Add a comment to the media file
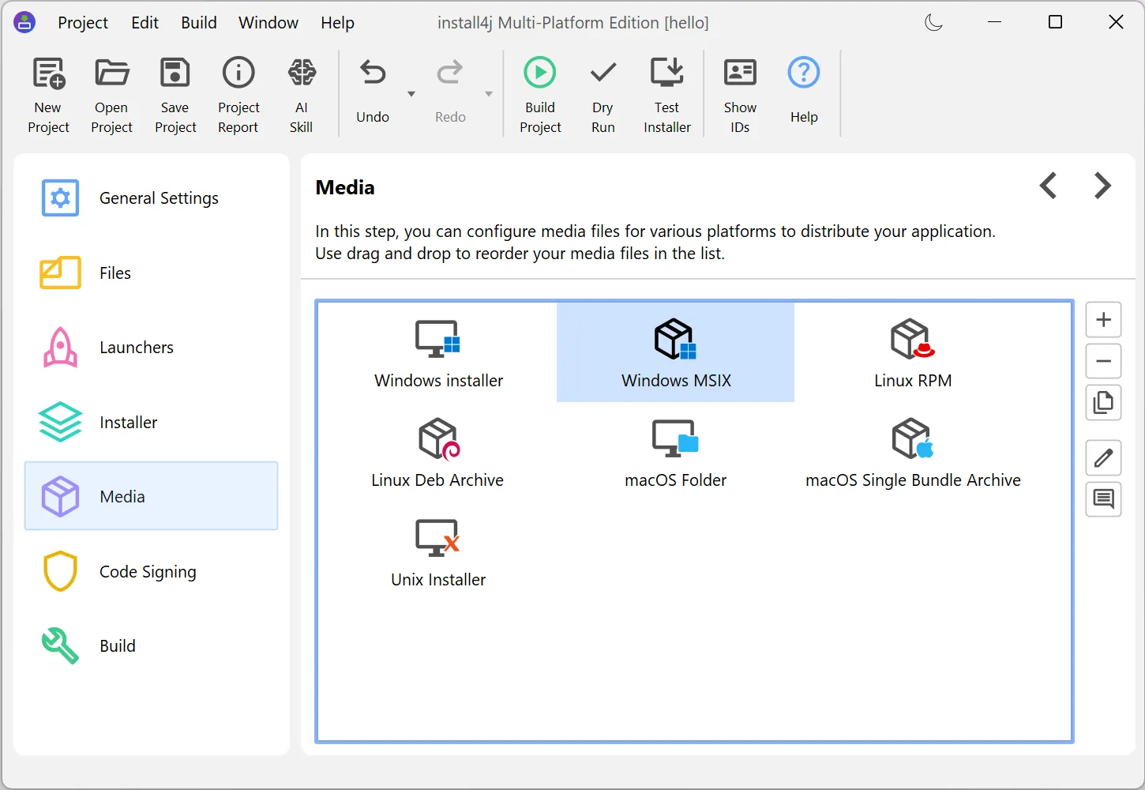1145x790 pixels. pyautogui.click(x=1103, y=499)
